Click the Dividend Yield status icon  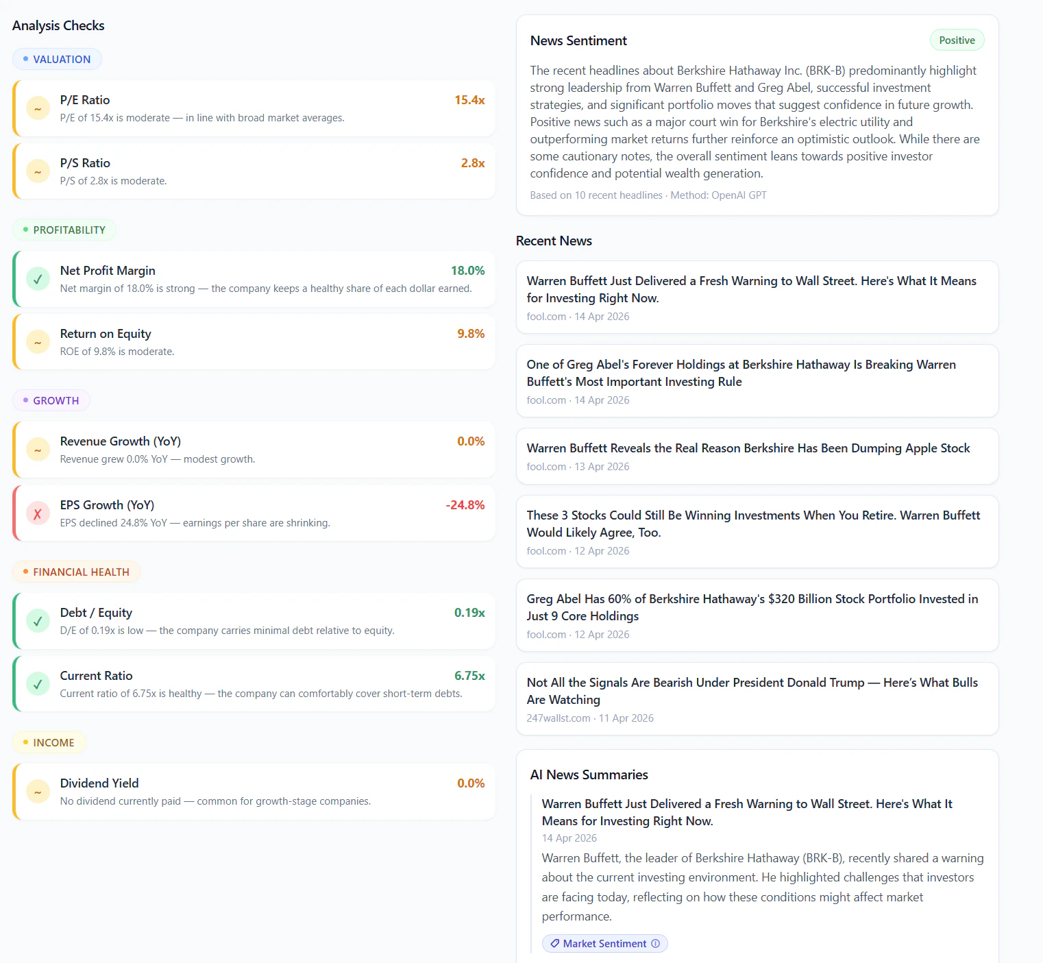[x=38, y=792]
